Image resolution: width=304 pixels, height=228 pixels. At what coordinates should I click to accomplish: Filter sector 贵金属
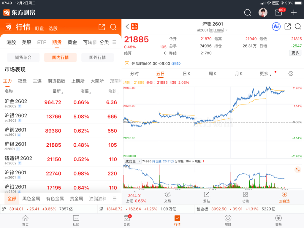[x=76, y=199]
